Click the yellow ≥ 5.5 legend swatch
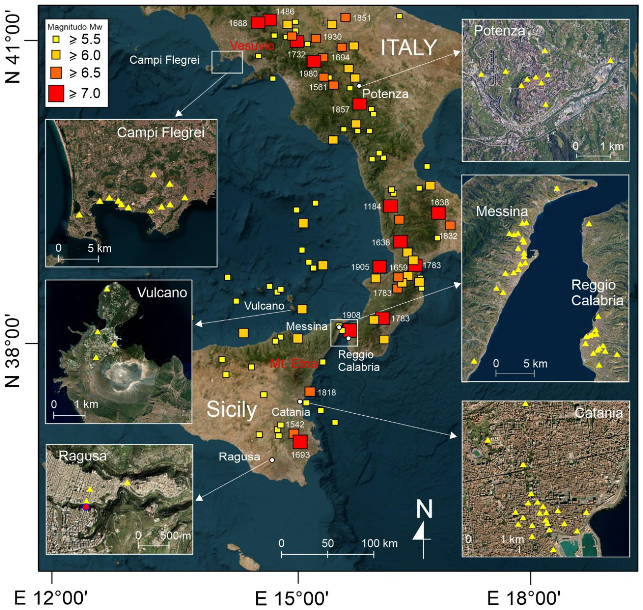 click(x=56, y=39)
